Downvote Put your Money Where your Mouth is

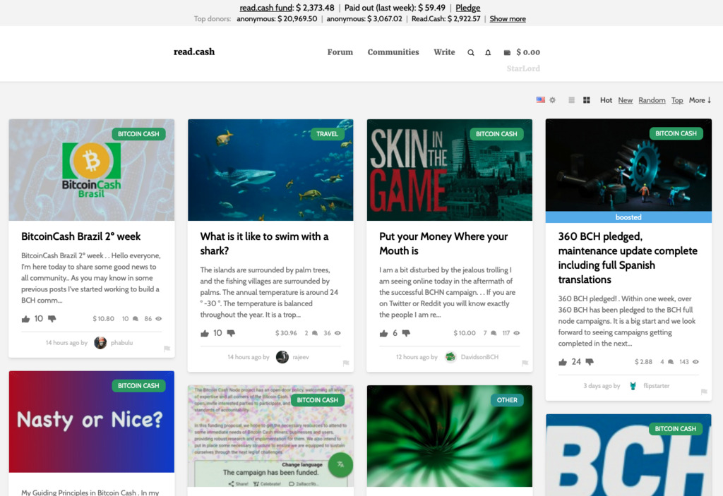coord(406,333)
